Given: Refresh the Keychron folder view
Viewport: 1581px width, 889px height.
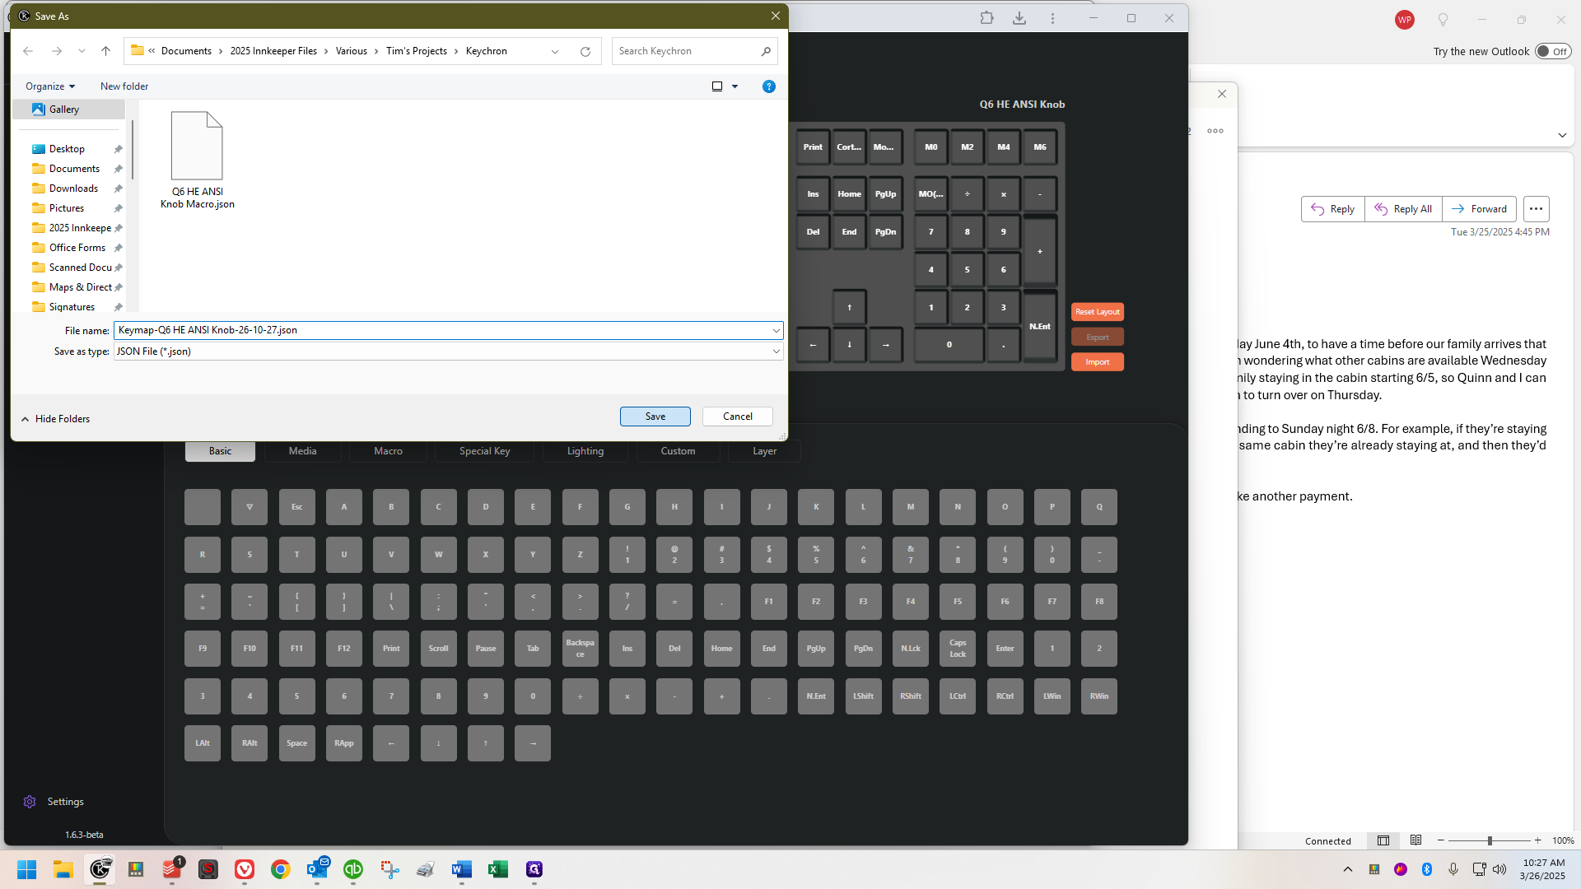Looking at the screenshot, I should coord(585,51).
